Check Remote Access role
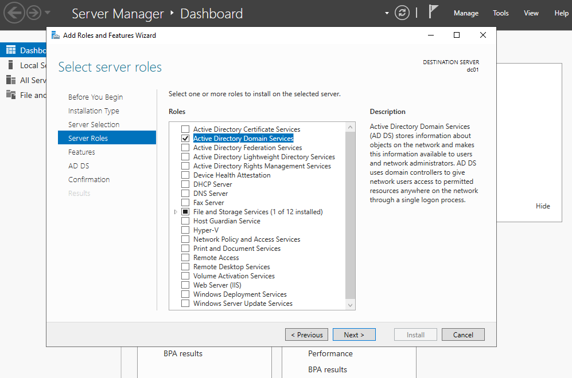Image resolution: width=572 pixels, height=378 pixels. click(x=185, y=258)
